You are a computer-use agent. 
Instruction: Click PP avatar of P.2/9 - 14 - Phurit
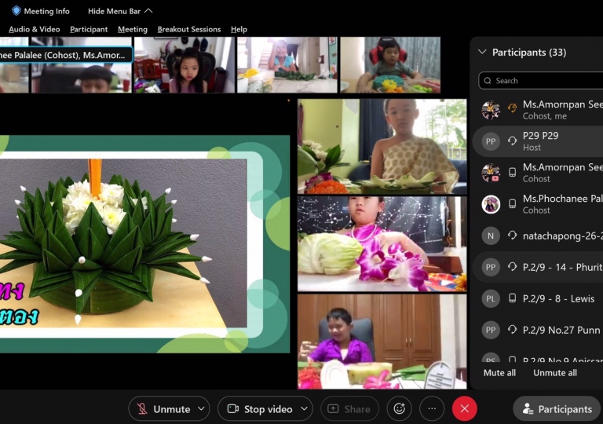coord(491,267)
